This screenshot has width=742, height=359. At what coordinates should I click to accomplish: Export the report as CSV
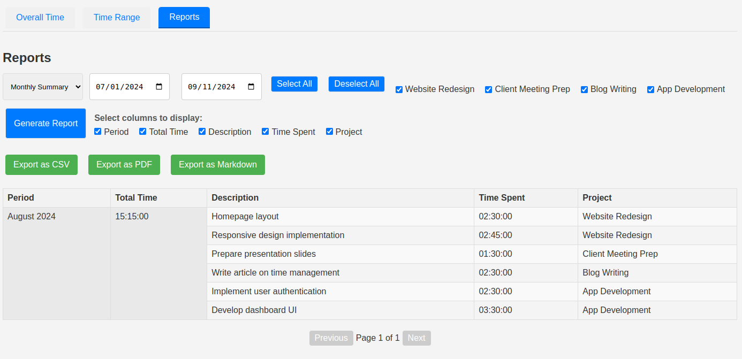click(41, 165)
